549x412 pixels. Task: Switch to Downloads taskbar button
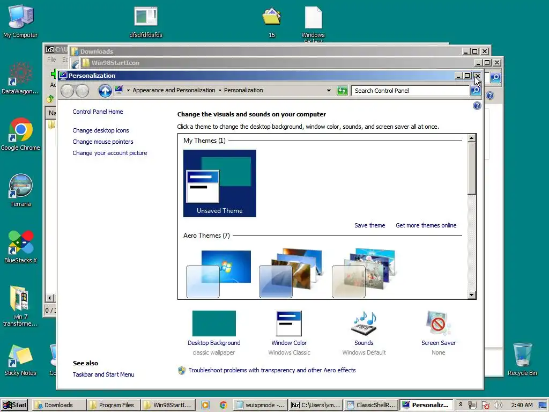click(x=58, y=405)
